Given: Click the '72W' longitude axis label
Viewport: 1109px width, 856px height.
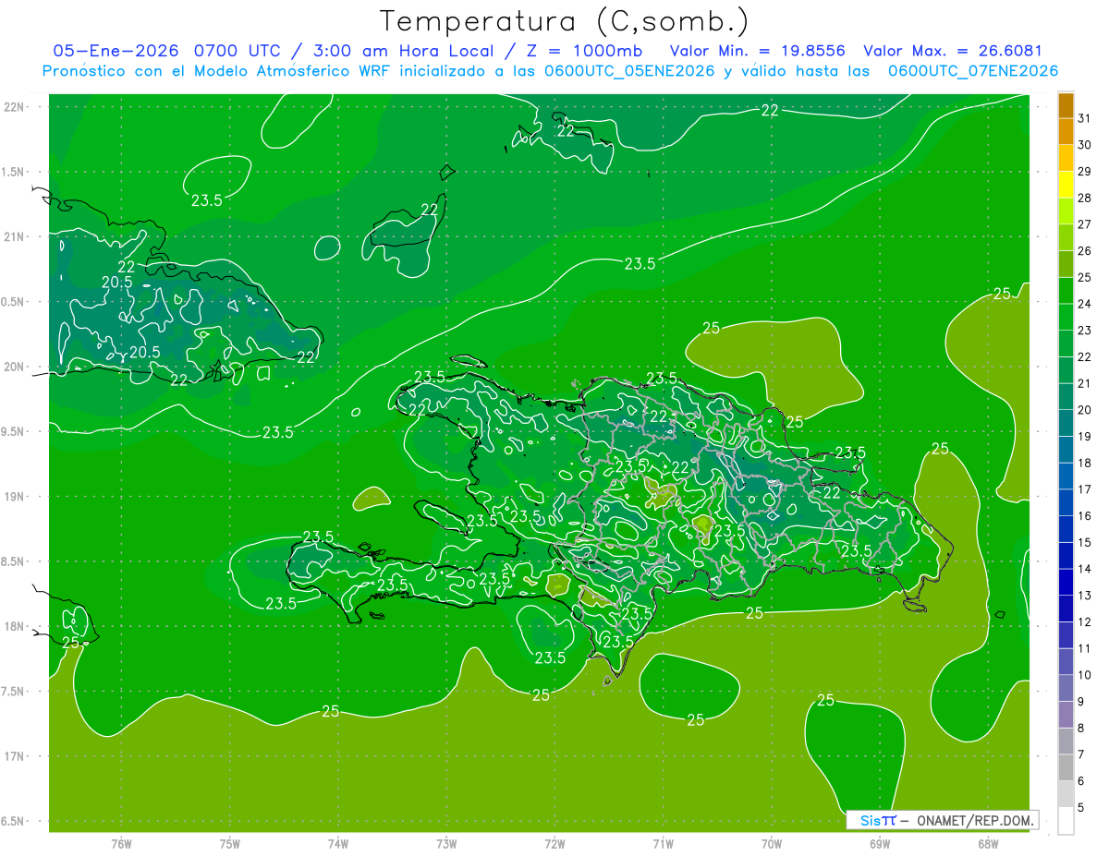Looking at the screenshot, I should point(554,844).
